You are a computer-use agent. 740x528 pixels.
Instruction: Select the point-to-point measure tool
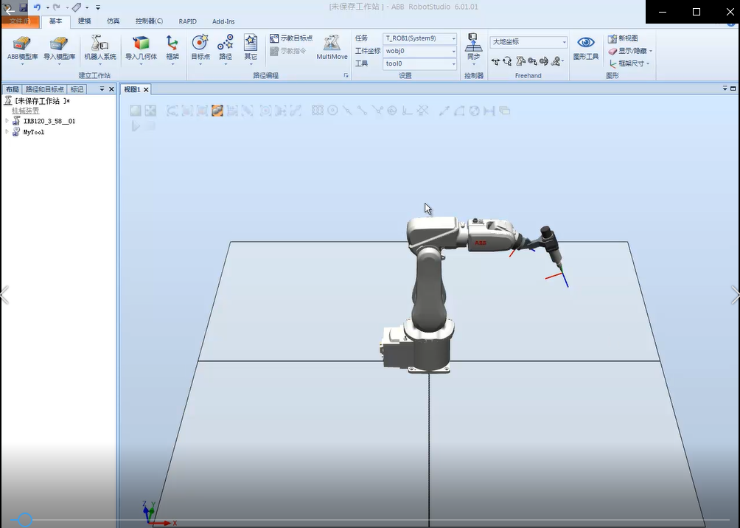[444, 111]
